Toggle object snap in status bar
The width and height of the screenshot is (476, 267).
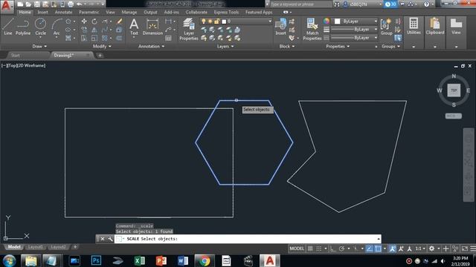click(x=378, y=248)
